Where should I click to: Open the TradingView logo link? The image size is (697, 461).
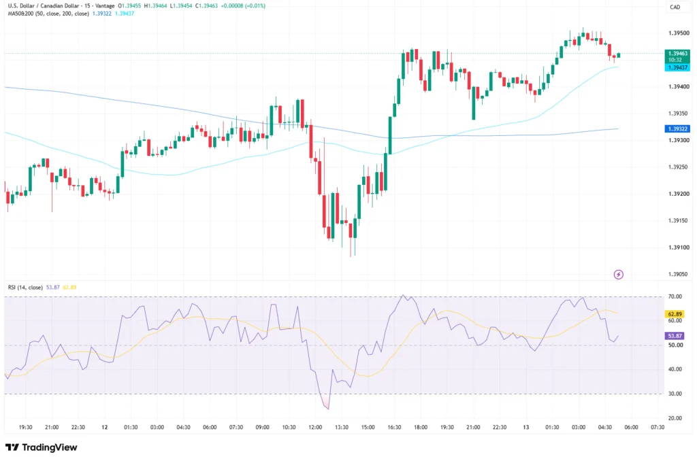point(42,447)
